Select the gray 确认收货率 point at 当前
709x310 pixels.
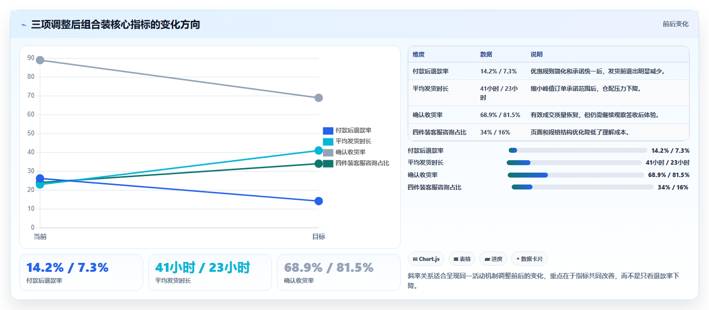click(x=40, y=60)
